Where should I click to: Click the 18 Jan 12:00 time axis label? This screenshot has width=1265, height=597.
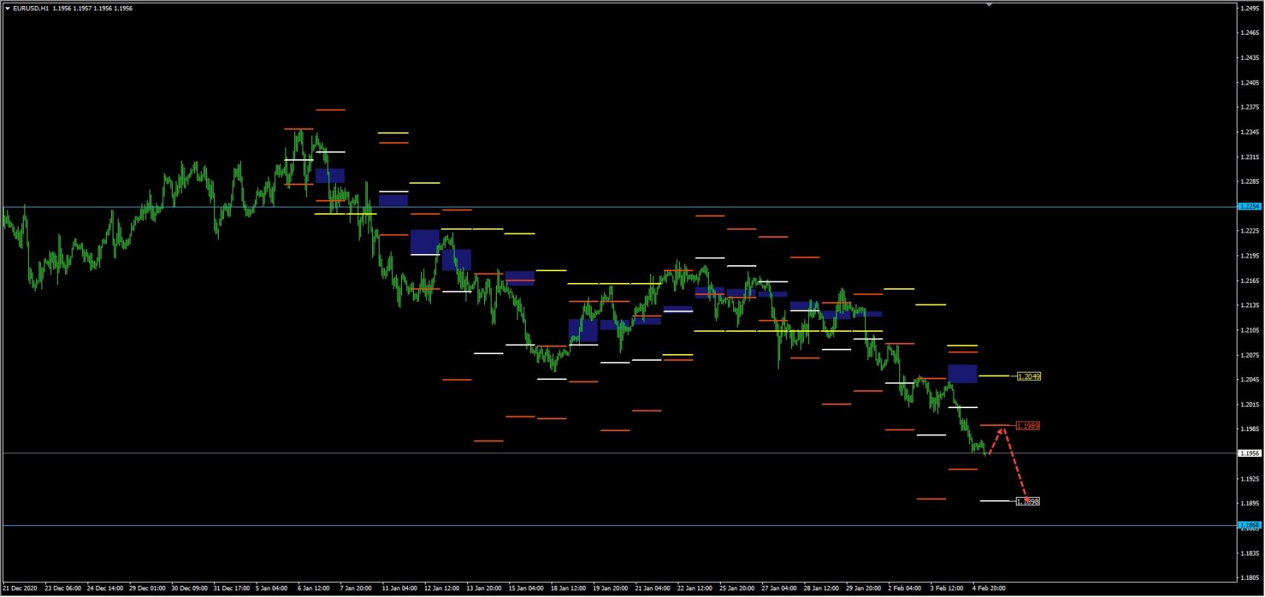pyautogui.click(x=569, y=589)
